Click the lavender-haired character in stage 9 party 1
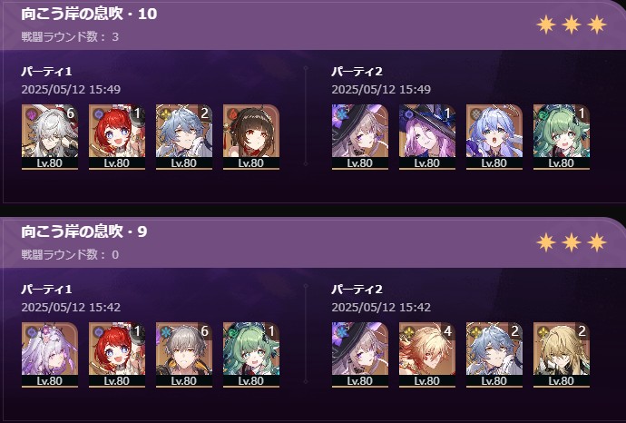The height and width of the screenshot is (423, 626). pos(50,355)
